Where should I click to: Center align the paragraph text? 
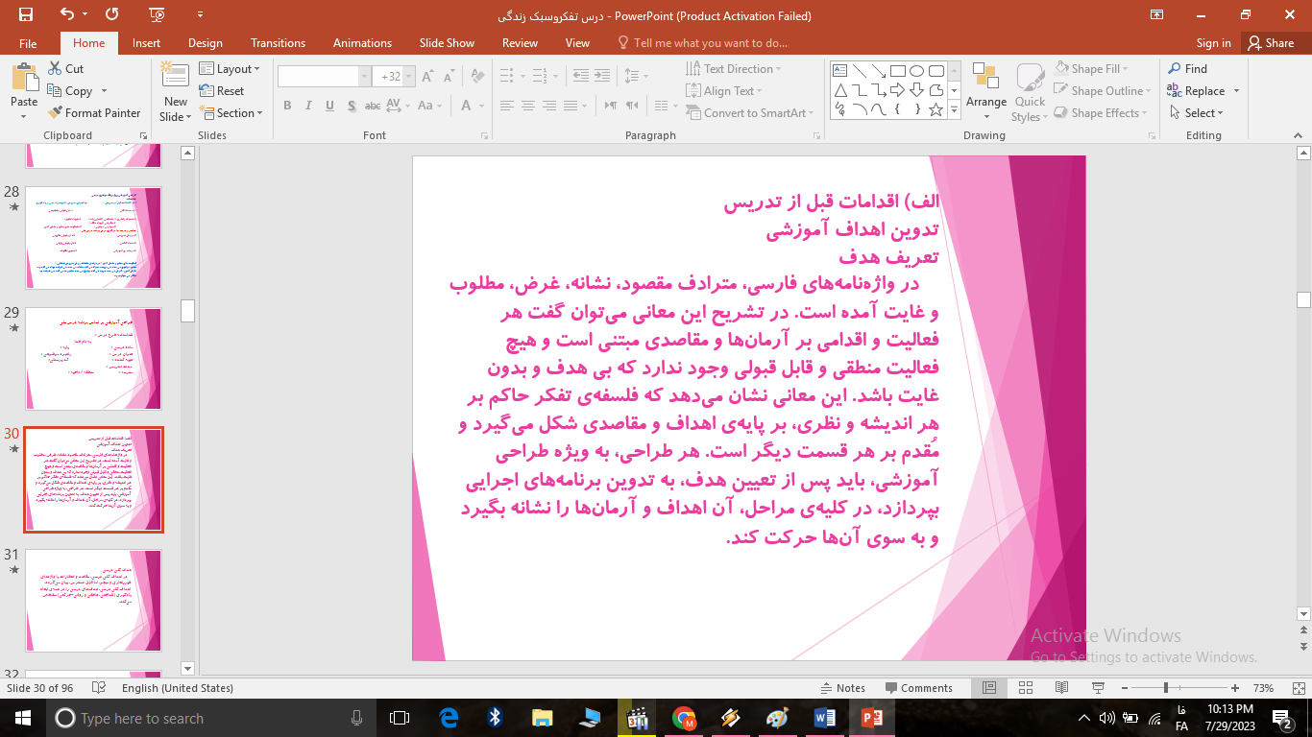[530, 106]
